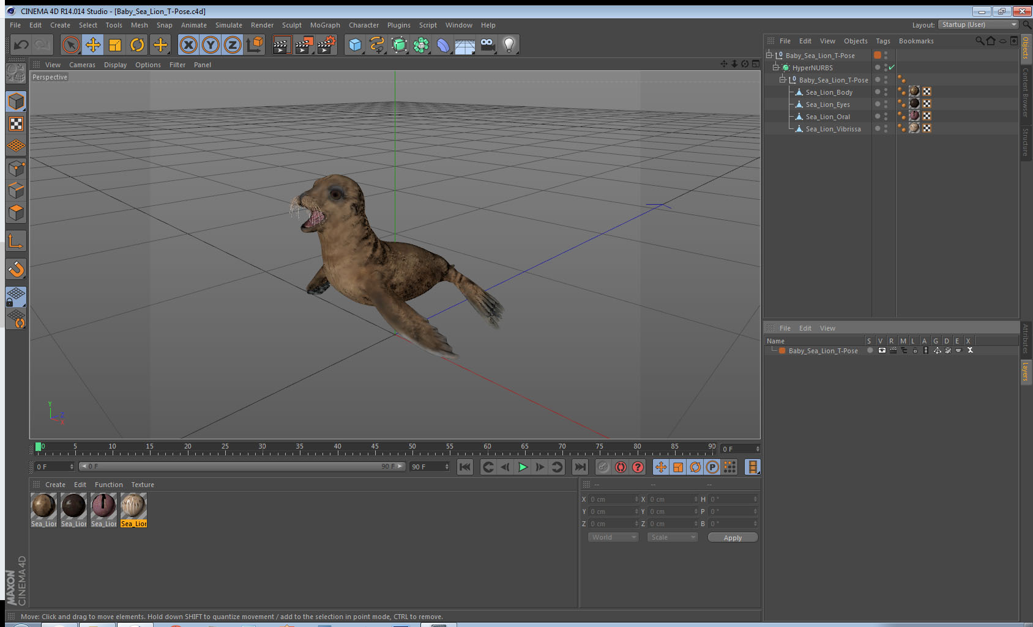The image size is (1033, 627).
Task: Click the Undo arrow icon
Action: 21,45
